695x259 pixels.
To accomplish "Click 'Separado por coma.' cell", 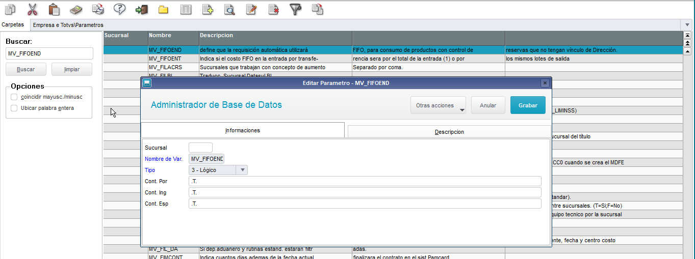I will tap(428, 67).
